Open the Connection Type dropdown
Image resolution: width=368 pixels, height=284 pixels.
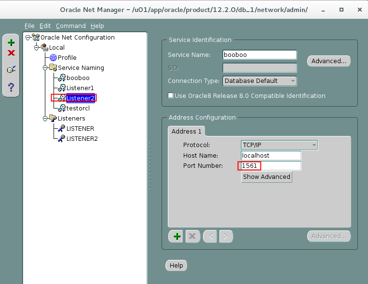259,81
